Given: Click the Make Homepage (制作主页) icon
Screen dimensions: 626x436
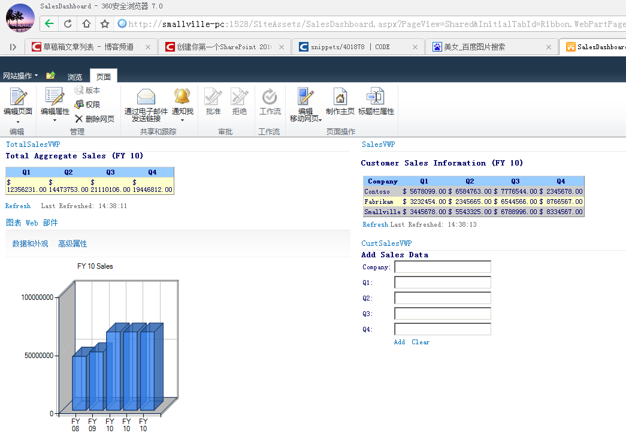Looking at the screenshot, I should pyautogui.click(x=340, y=98).
